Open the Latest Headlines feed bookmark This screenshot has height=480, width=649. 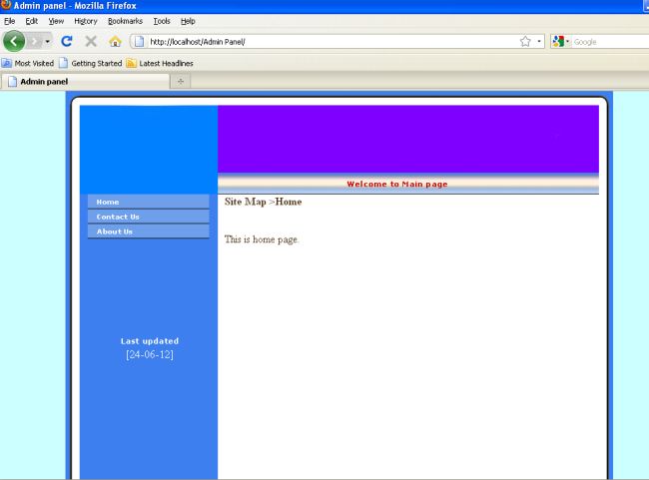tap(160, 63)
